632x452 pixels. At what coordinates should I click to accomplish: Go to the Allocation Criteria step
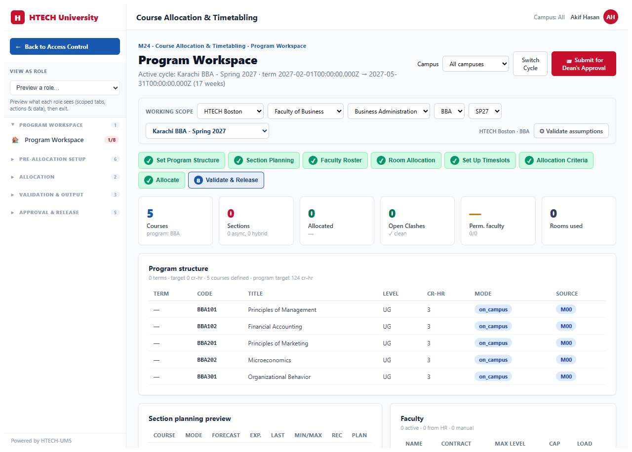[x=556, y=160]
